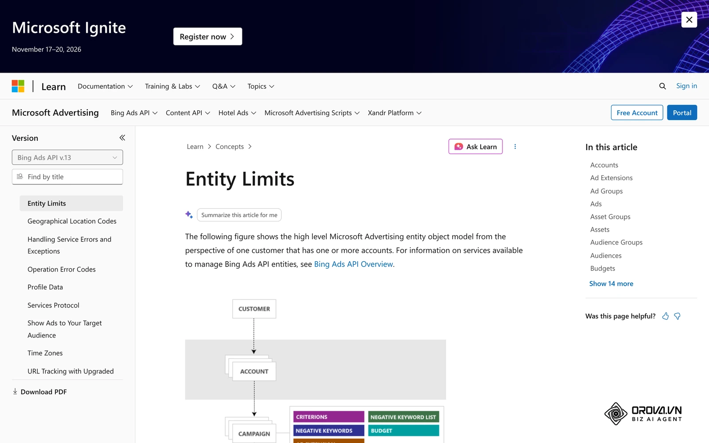Open the more actions three-dot menu

[515, 147]
